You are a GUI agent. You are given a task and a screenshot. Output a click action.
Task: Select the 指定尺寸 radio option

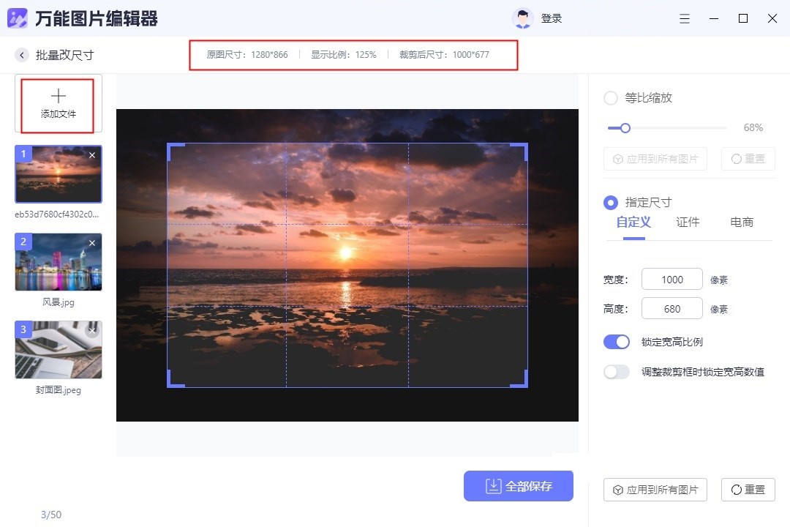[610, 202]
